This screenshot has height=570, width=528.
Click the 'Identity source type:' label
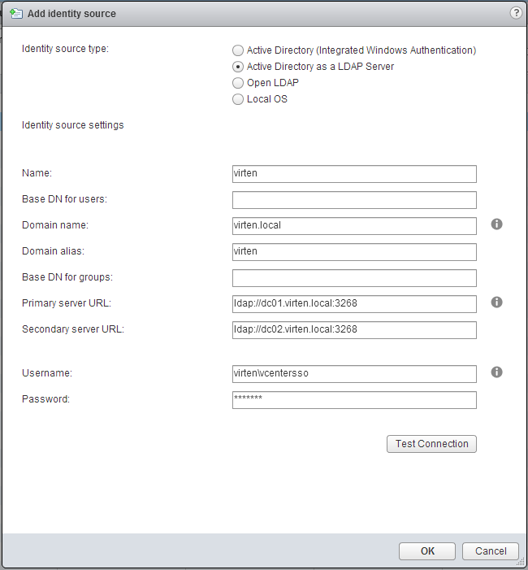point(65,49)
